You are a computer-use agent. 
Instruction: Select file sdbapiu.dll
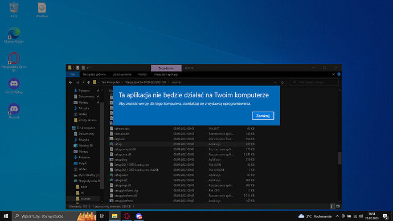[x=121, y=134]
